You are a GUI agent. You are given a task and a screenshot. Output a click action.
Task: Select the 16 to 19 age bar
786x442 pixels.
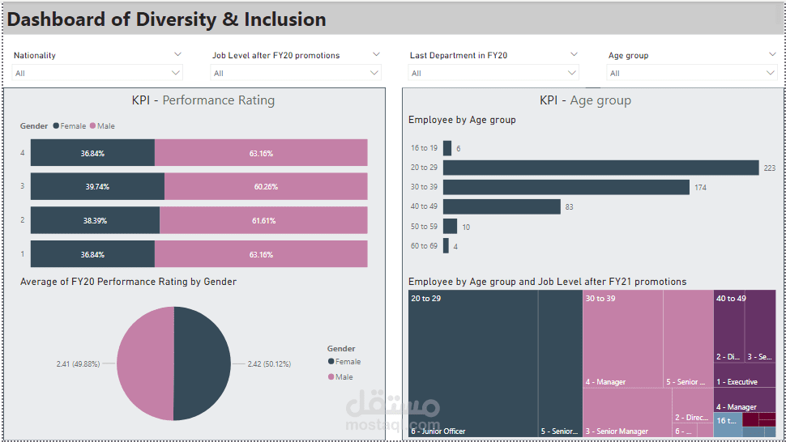click(x=446, y=148)
